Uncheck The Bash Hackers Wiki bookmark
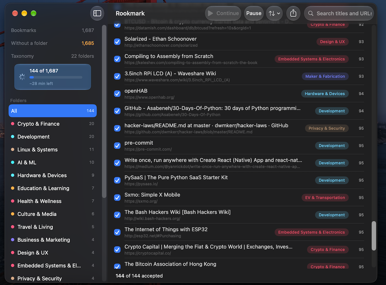Viewport: 386px width, 285px height. coord(117,215)
